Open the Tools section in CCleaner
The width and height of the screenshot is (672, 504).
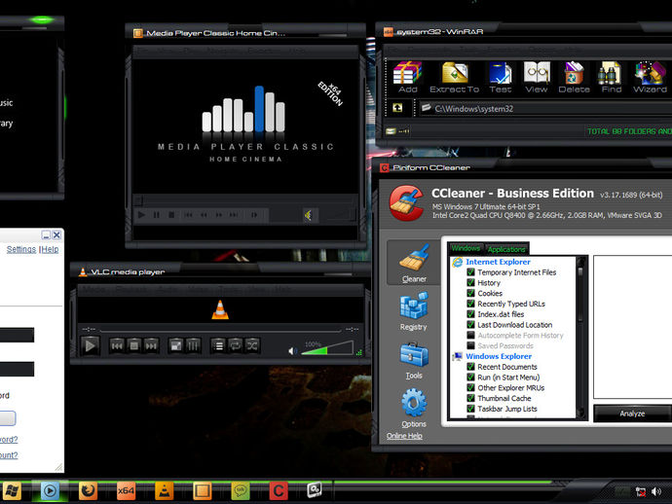(x=414, y=360)
